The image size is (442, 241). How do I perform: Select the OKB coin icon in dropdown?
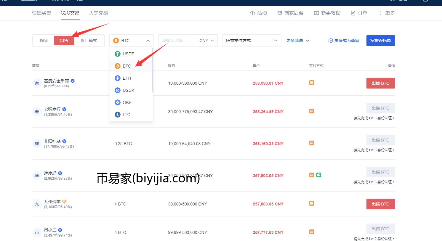pos(118,102)
